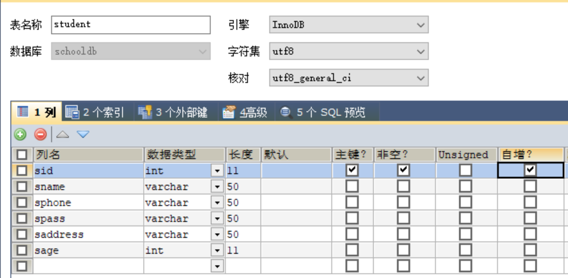
Task: Enable Unsigned checkbox for sage
Action: (x=466, y=250)
